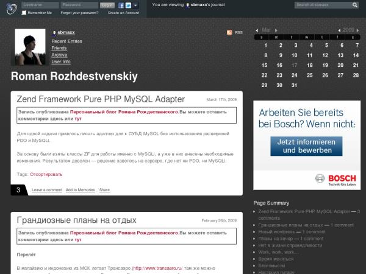Click Jetzt informieren und bewerben ad button
This screenshot has width=366, height=274.
306,146
